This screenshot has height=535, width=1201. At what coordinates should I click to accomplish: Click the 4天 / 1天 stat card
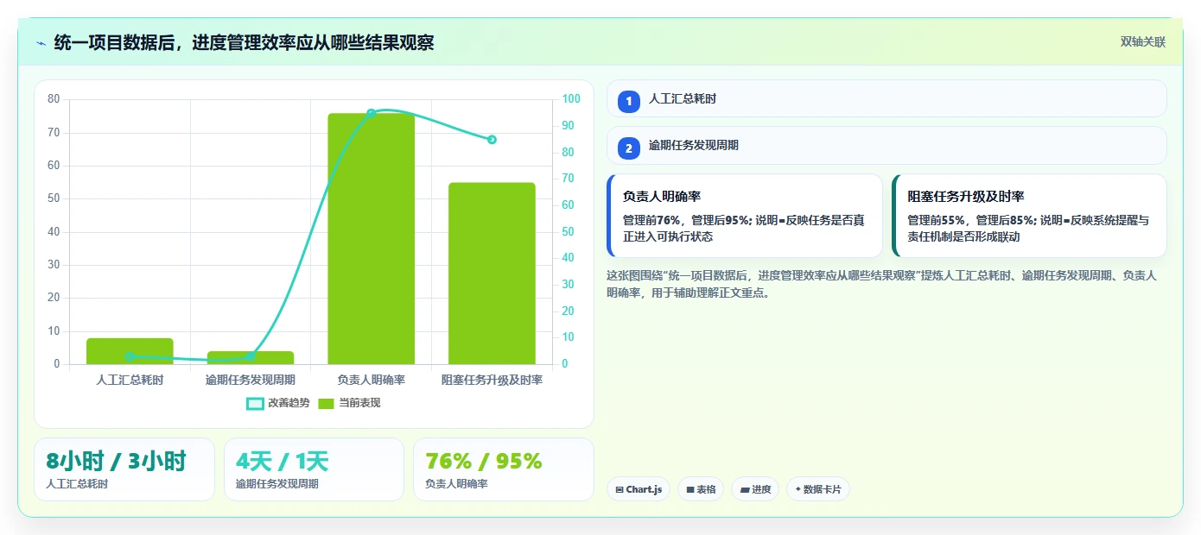click(x=314, y=469)
